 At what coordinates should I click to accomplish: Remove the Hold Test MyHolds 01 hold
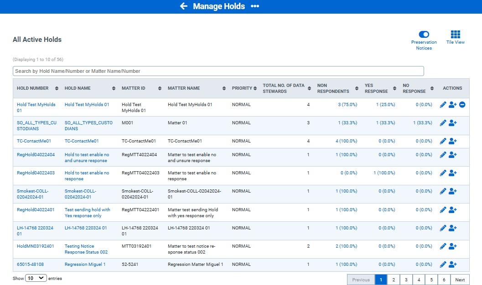[462, 105]
